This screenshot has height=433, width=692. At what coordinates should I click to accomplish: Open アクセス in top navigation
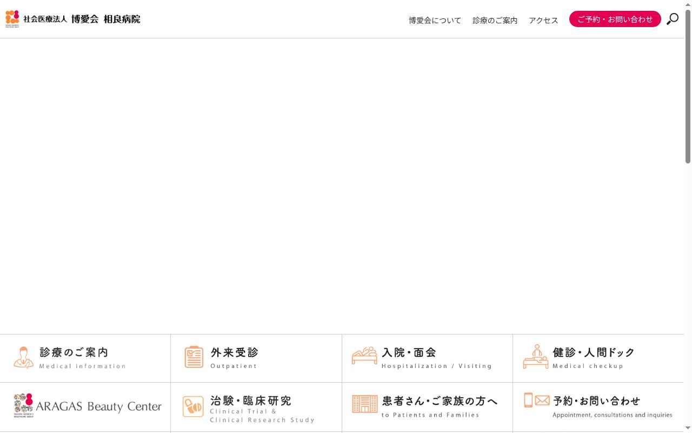(x=543, y=20)
